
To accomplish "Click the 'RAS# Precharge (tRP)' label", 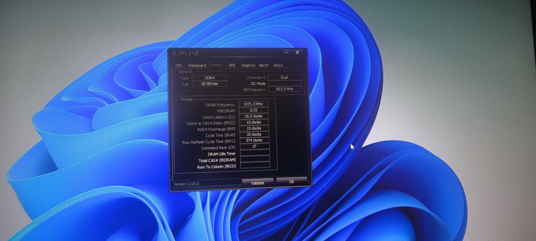I will [217, 130].
